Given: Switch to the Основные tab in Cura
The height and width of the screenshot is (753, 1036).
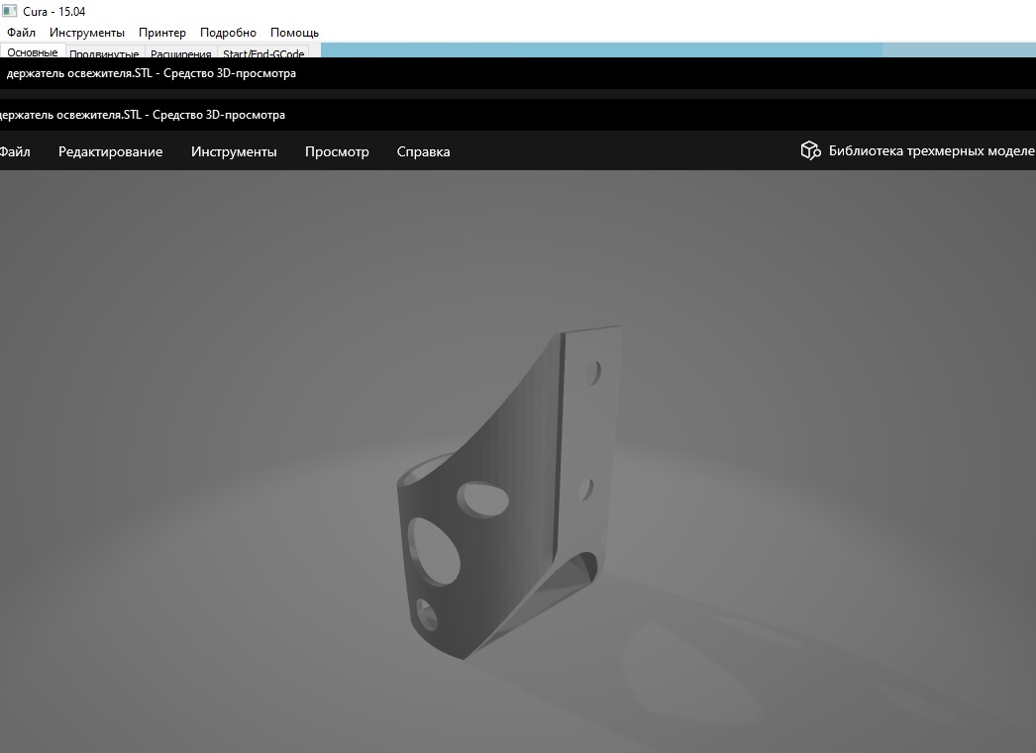Looking at the screenshot, I should tap(33, 51).
